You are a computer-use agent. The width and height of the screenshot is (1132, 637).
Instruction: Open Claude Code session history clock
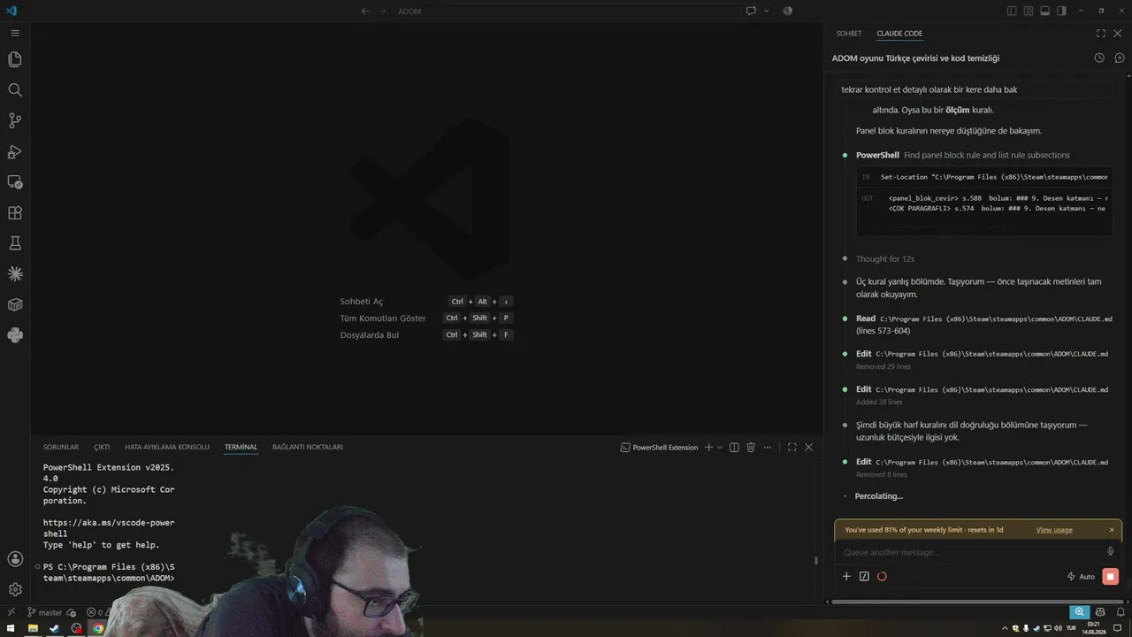[1099, 58]
